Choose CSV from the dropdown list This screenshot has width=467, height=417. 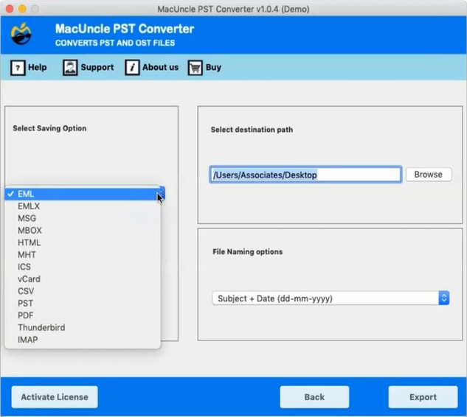click(83, 291)
